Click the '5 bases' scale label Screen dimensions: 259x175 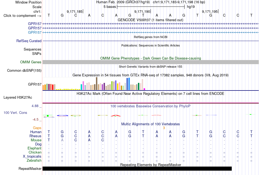(110, 7)
